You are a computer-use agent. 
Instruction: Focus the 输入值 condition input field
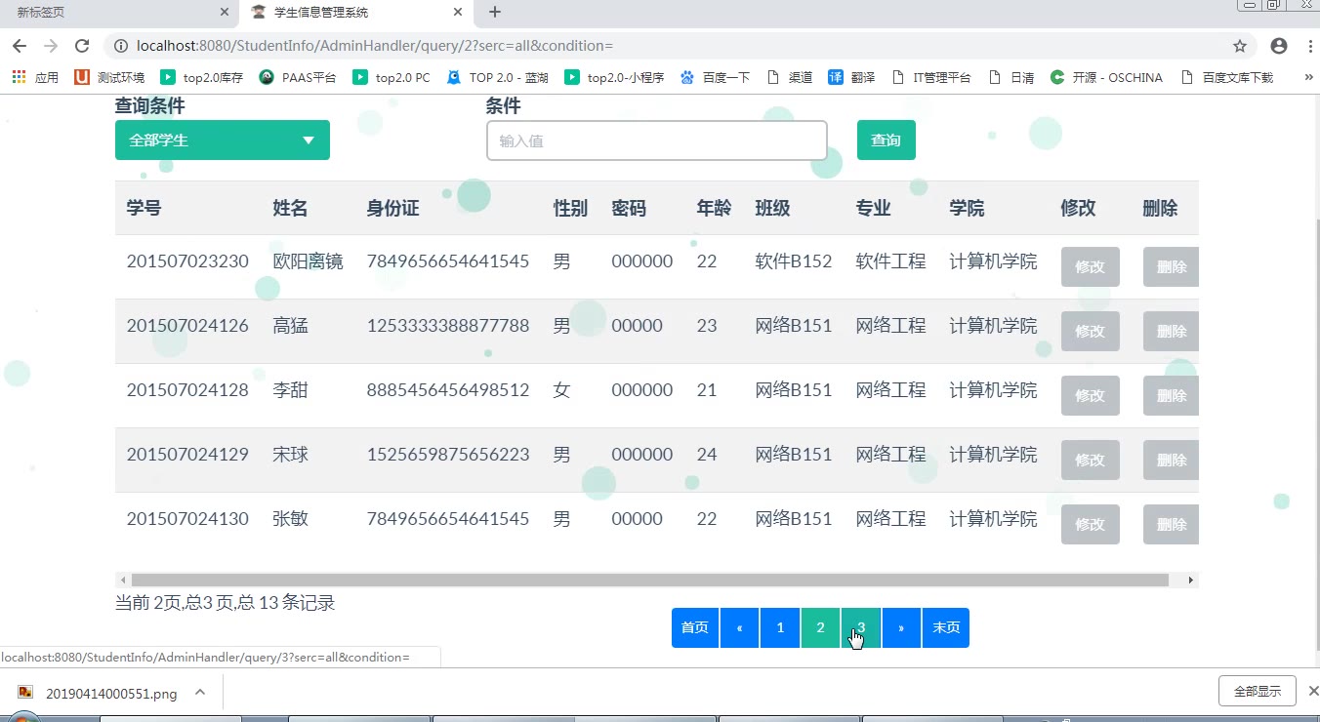click(x=656, y=140)
